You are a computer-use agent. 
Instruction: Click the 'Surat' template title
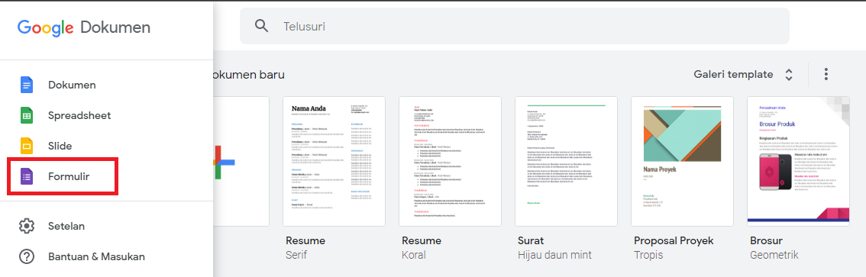tap(531, 241)
